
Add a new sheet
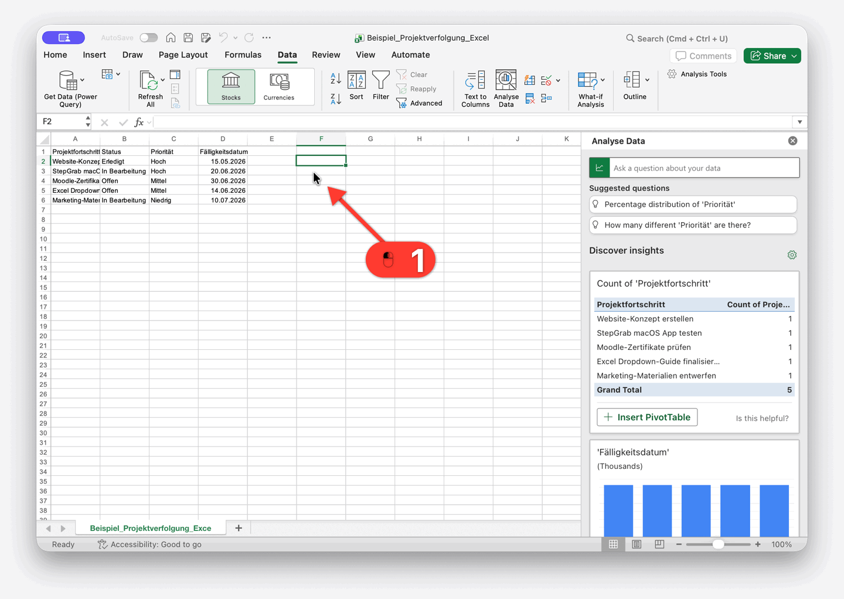pos(239,528)
